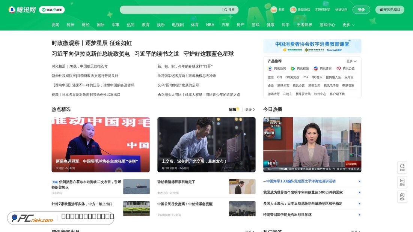
Task: Open article 义乌"因地制宜"发展的启示
Action: pyautogui.click(x=178, y=85)
